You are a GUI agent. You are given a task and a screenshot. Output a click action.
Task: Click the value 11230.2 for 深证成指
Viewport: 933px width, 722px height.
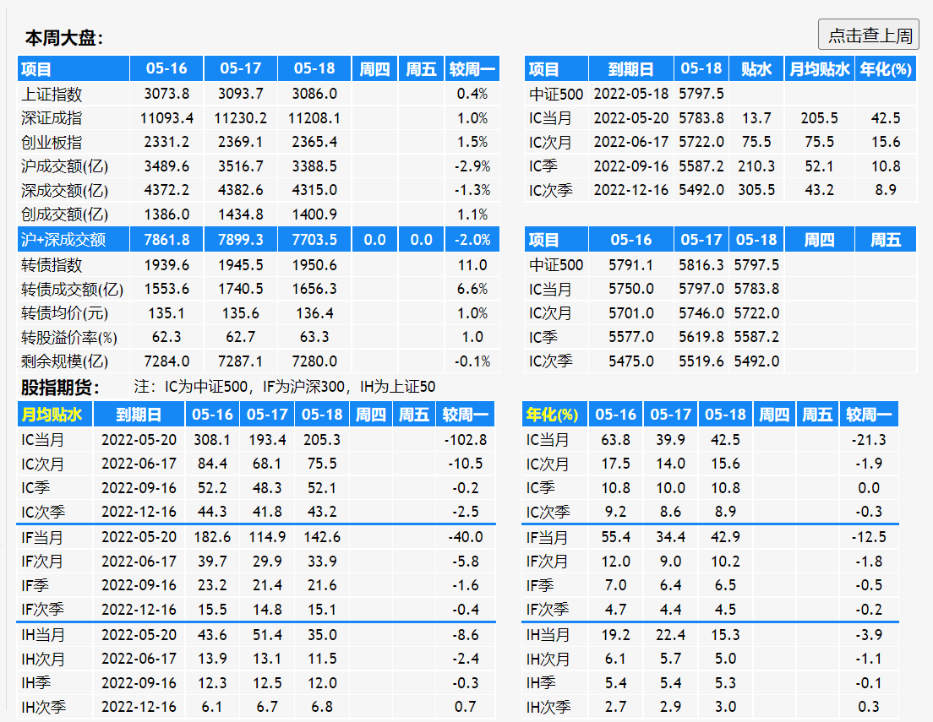[240, 117]
